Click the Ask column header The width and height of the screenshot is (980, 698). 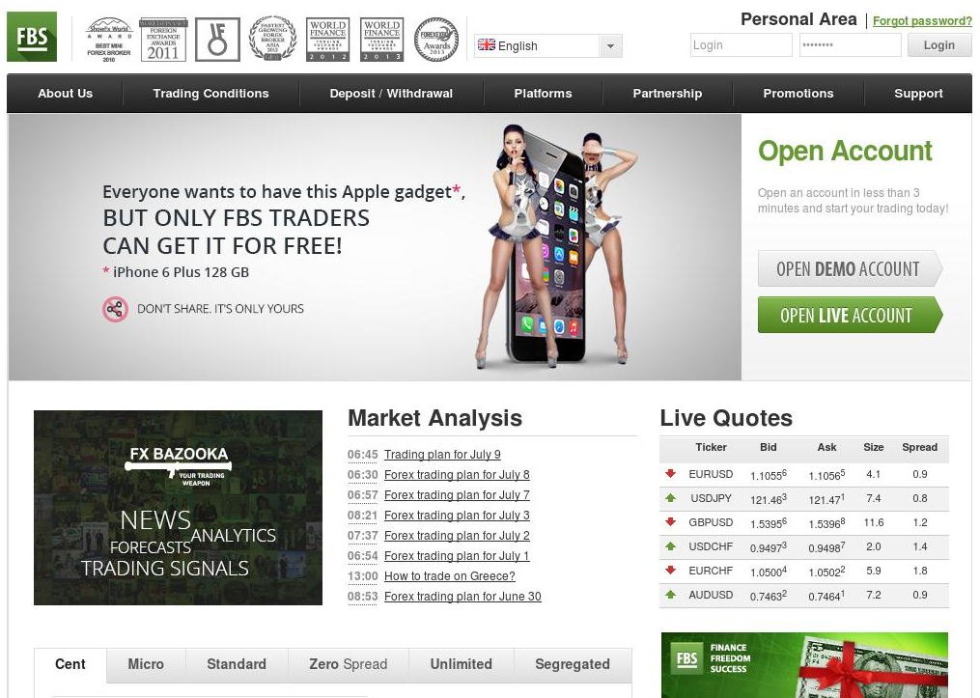826,447
